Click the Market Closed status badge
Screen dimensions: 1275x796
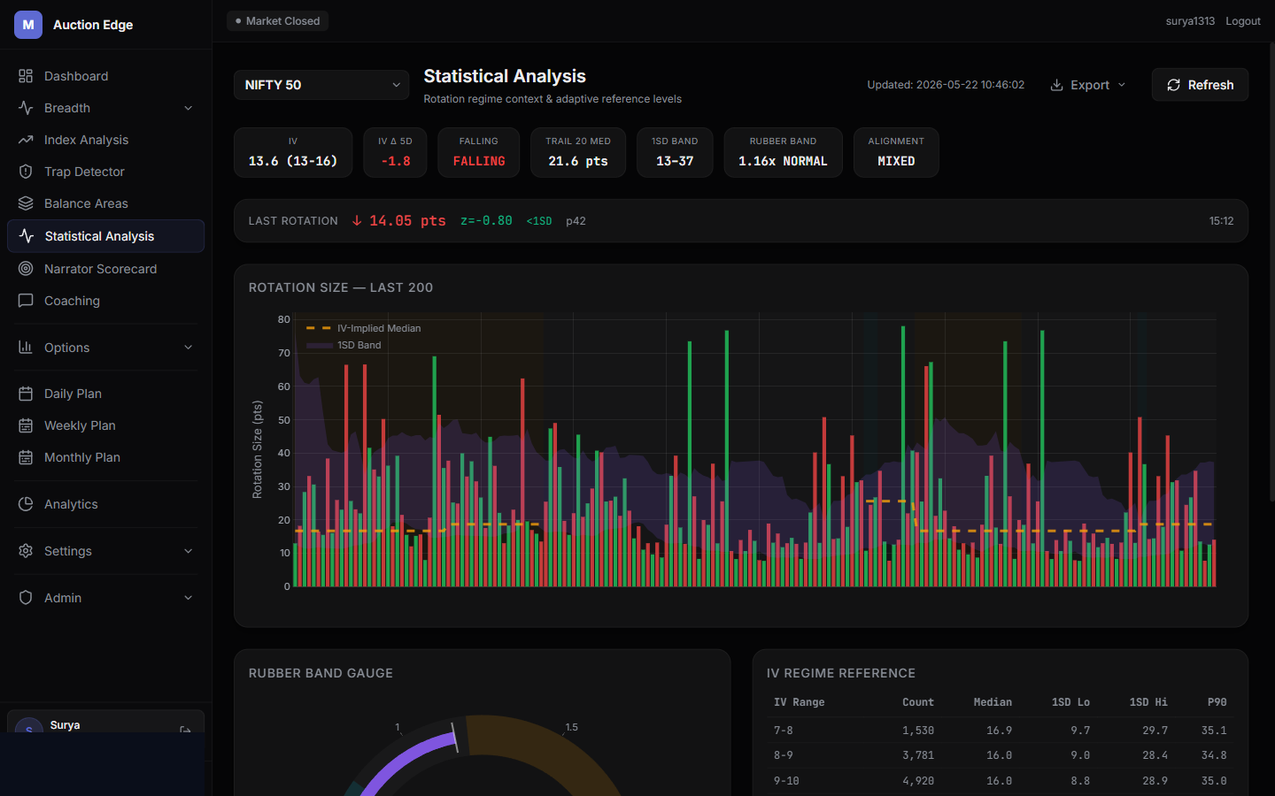coord(277,21)
